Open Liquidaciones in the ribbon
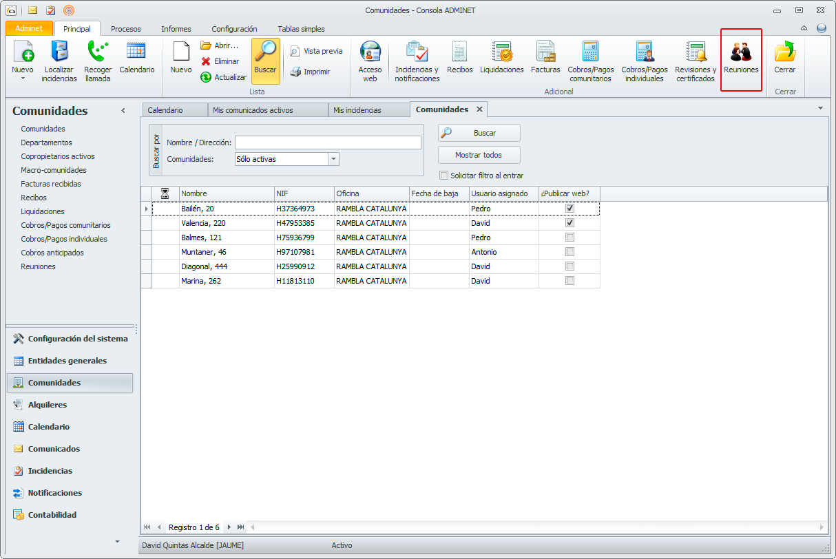This screenshot has height=559, width=836. (501, 53)
